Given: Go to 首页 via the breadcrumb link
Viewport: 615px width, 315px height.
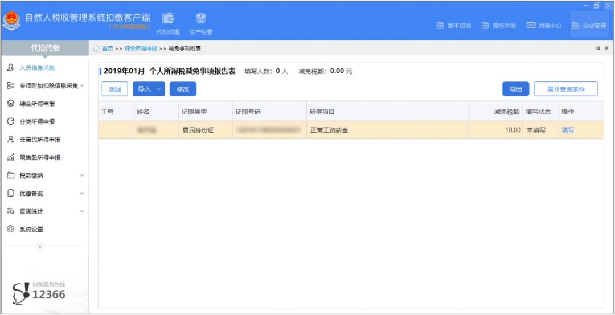Looking at the screenshot, I should [x=108, y=48].
